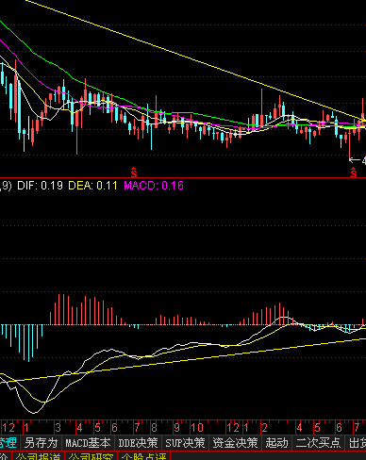Viewport: 366px width, 460px height.
Task: Switch to the 公司研究 tab
Action: coord(91,456)
